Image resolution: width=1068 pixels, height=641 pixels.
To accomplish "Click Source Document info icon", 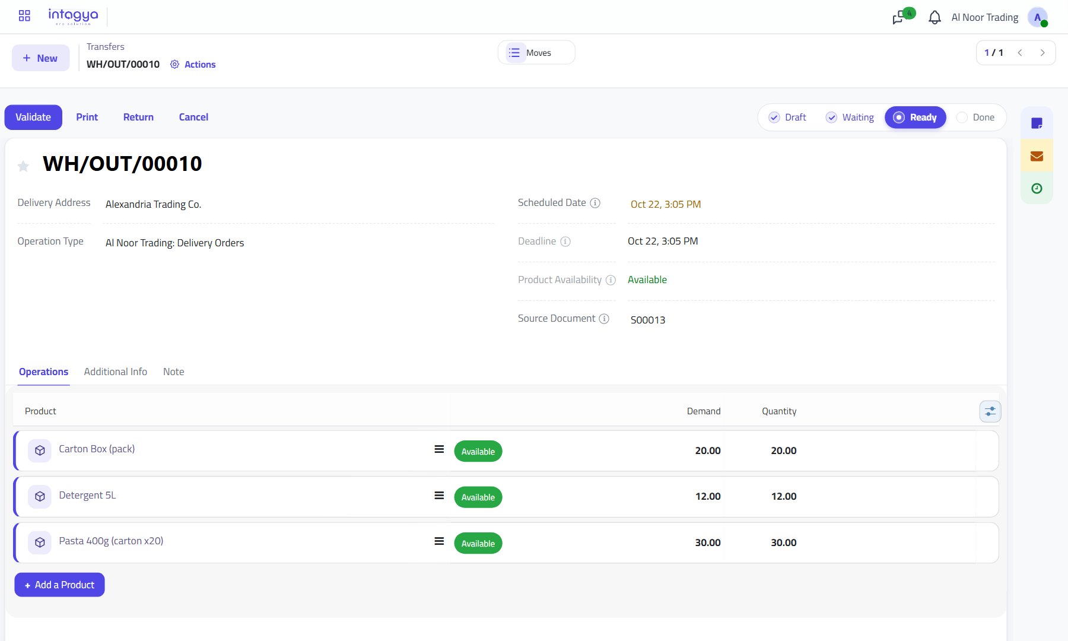I will (x=604, y=319).
